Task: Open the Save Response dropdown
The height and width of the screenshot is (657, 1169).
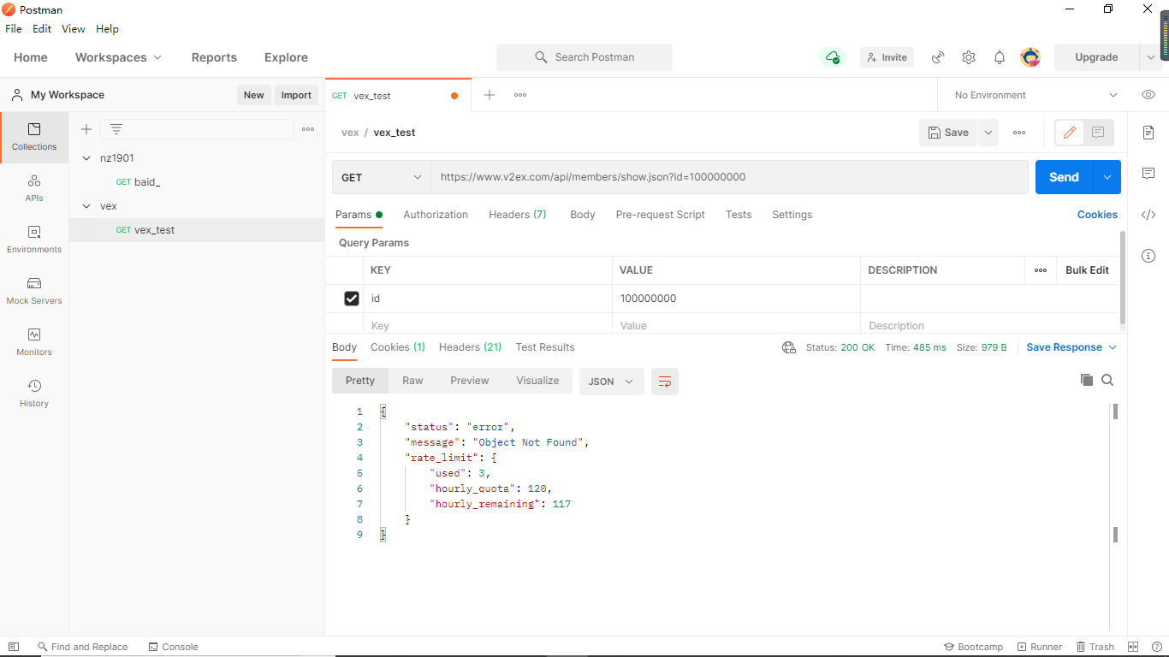Action: (1071, 347)
